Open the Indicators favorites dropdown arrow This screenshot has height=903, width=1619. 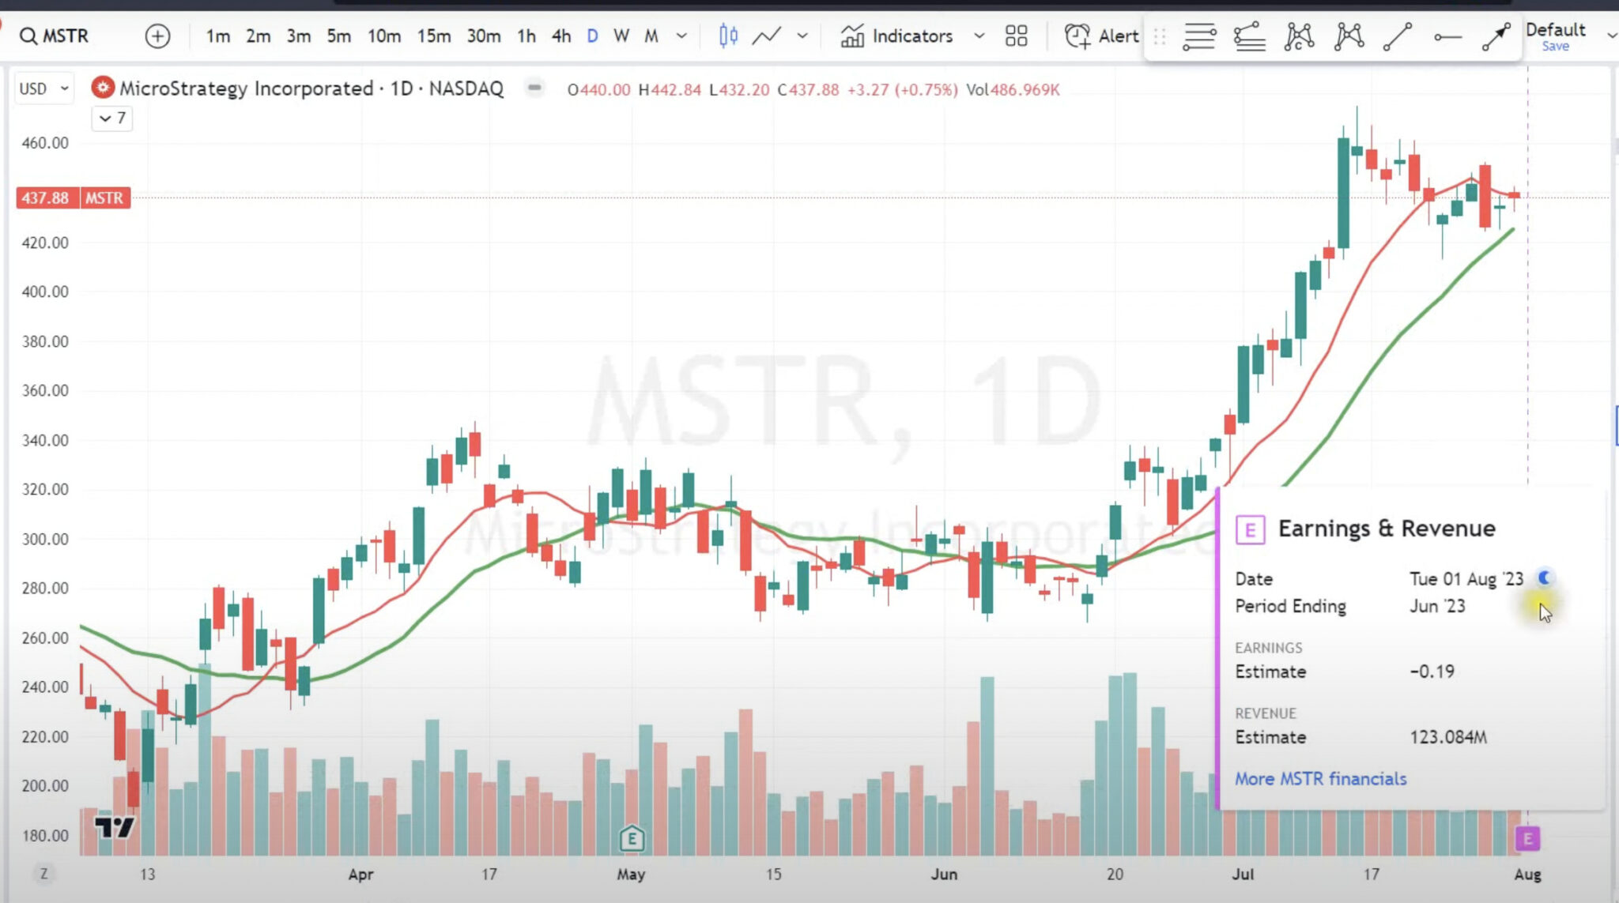pos(979,36)
